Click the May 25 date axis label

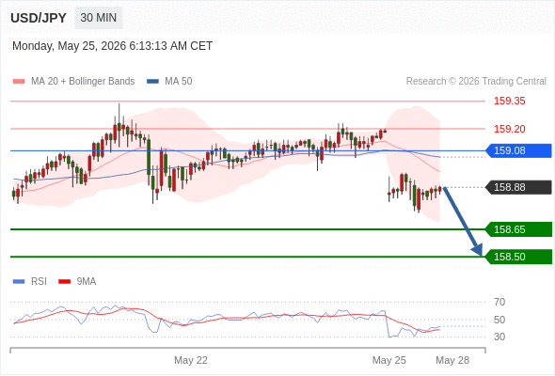(x=389, y=360)
